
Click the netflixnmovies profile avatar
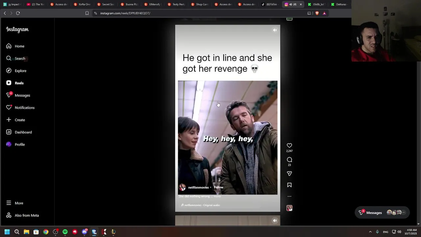pyautogui.click(x=182, y=187)
